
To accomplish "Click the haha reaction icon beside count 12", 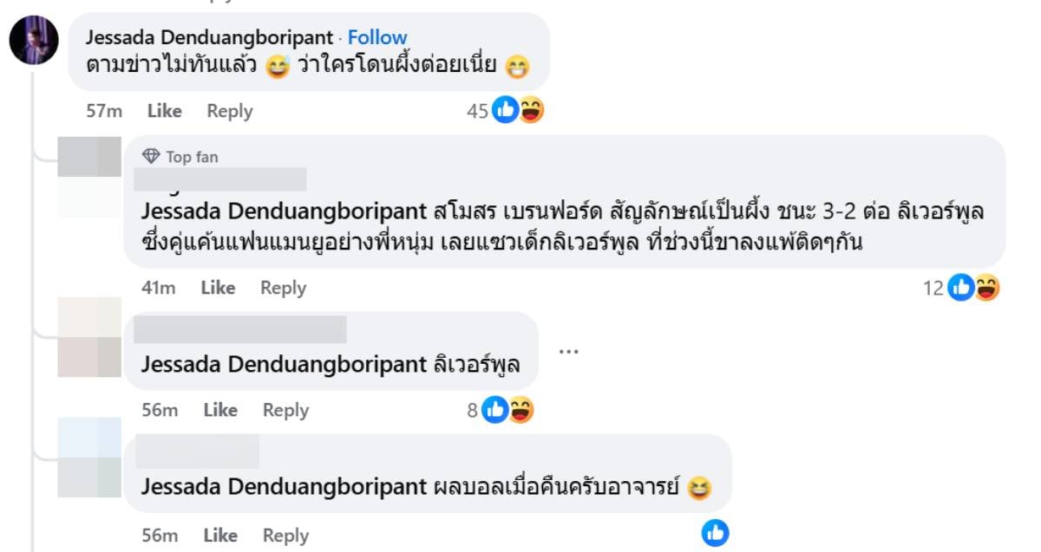I will click(x=986, y=287).
